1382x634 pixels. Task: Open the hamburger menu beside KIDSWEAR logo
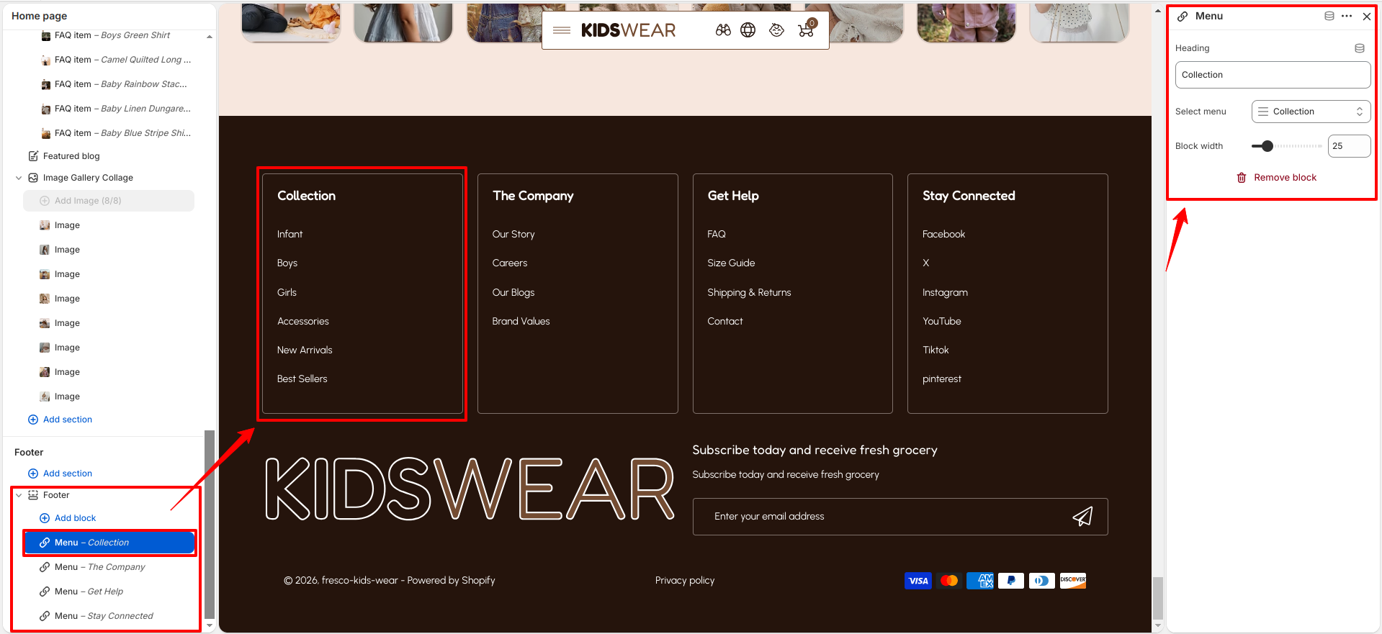click(x=562, y=30)
